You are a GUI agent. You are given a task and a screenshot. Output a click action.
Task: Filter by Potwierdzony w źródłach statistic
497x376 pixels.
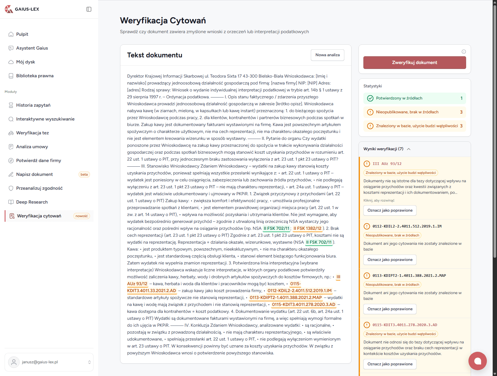(x=414, y=98)
